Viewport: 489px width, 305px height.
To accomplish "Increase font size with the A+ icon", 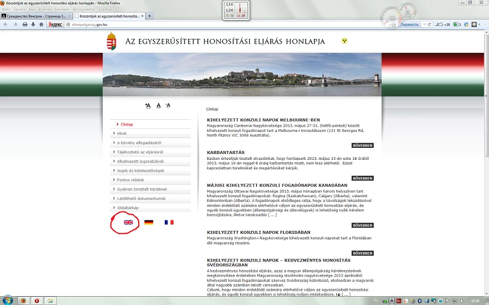I will click(x=148, y=106).
